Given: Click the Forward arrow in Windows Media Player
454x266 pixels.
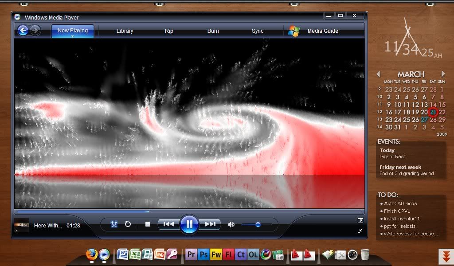Looking at the screenshot, I should click(35, 31).
